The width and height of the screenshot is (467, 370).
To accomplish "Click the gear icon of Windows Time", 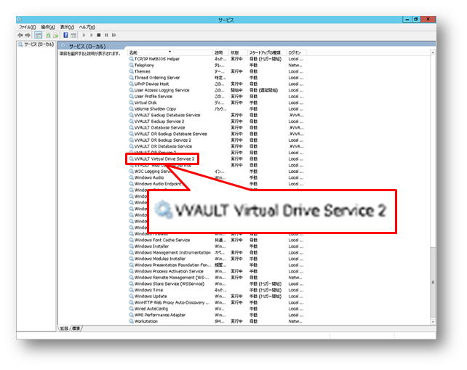I will point(131,290).
